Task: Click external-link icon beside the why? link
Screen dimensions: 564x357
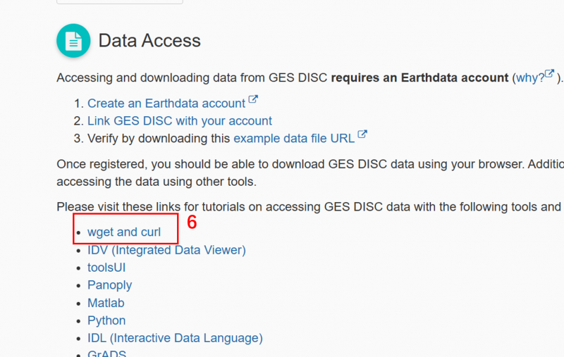Action: click(x=551, y=74)
